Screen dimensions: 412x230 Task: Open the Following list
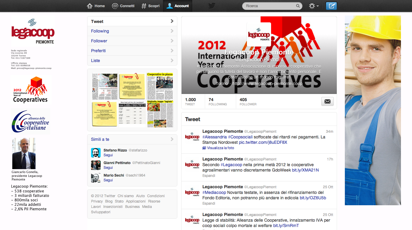coord(132,31)
